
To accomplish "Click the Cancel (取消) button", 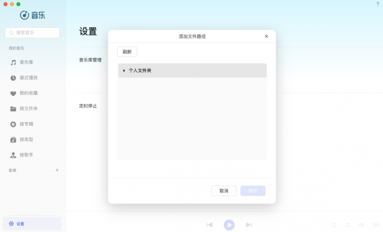I will (x=224, y=191).
